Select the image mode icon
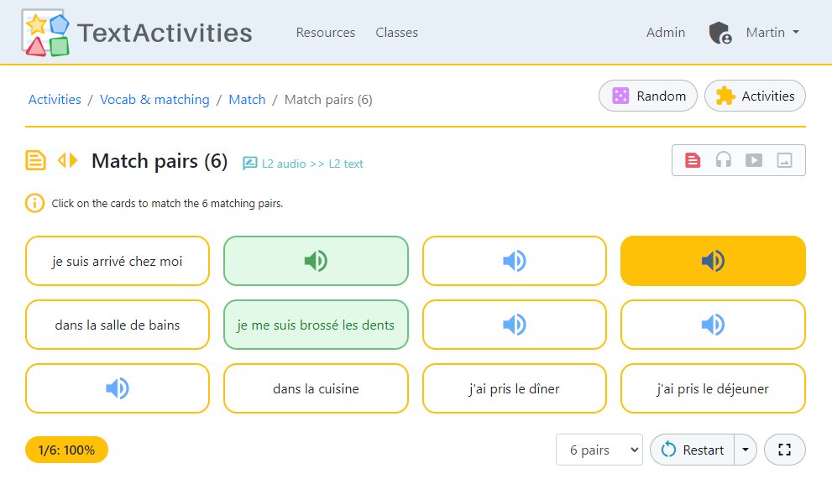The height and width of the screenshot is (489, 832). coord(784,160)
